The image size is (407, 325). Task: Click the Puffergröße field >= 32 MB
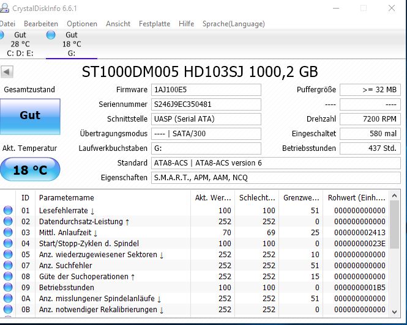click(x=370, y=90)
